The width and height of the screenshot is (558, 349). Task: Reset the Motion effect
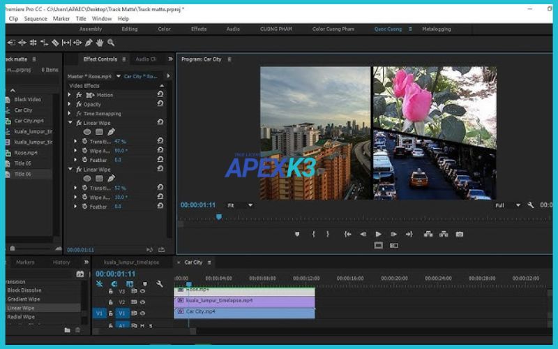coord(160,94)
